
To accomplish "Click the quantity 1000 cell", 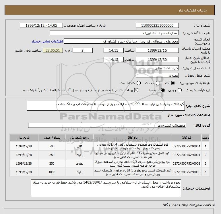I will coord(52,172).
